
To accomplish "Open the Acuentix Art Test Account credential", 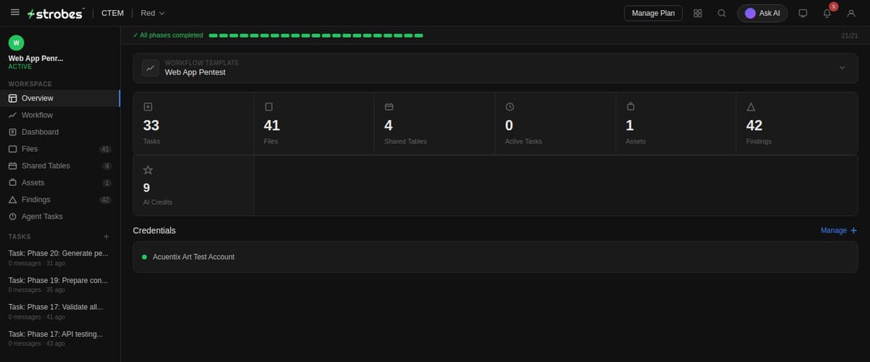I will (495, 257).
